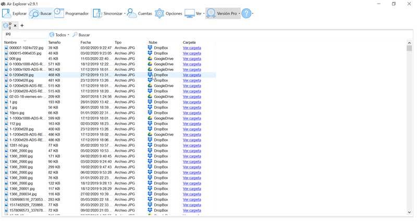Click Ver carpeta link for 000007-1024x722.jpg

tap(192, 48)
